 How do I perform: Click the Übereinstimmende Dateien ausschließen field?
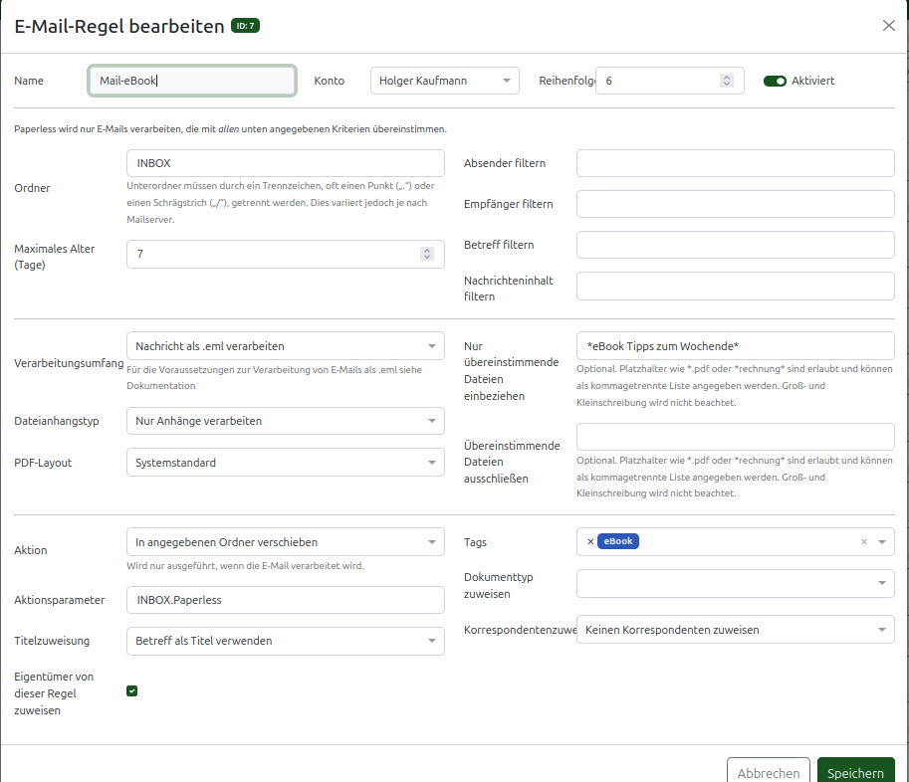coord(735,437)
